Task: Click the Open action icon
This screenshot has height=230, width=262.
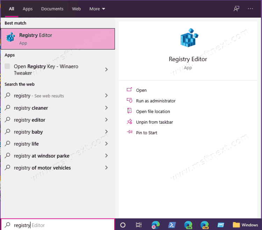Action: coord(129,89)
